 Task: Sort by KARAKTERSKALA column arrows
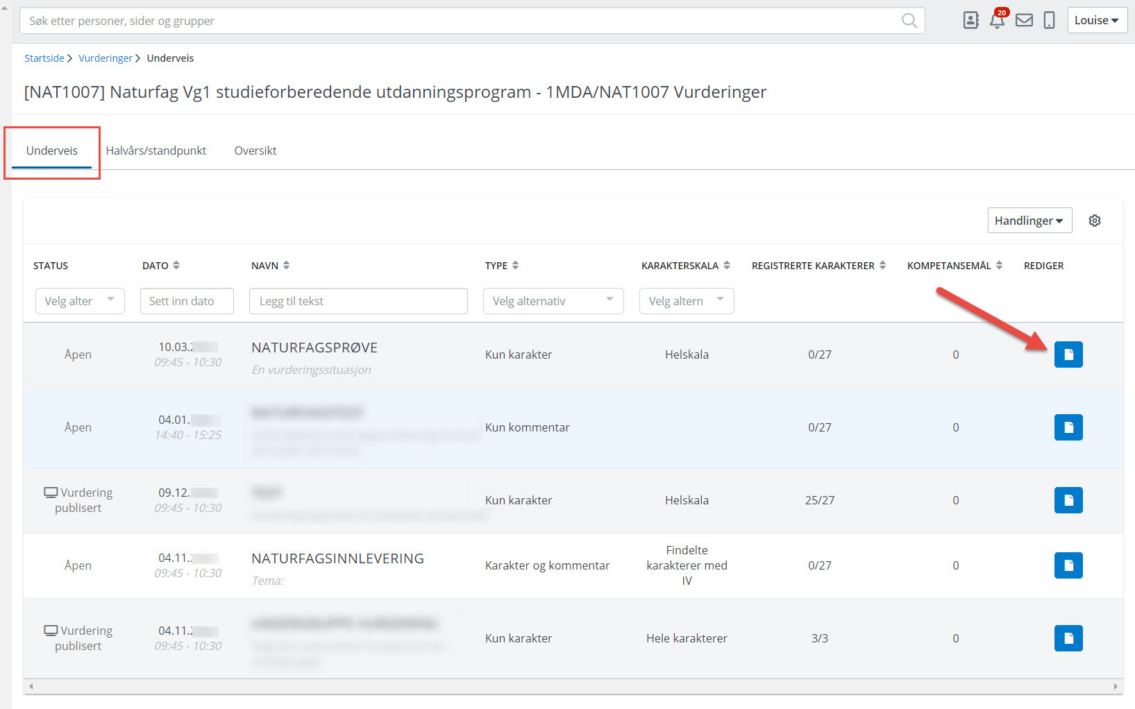tap(727, 266)
